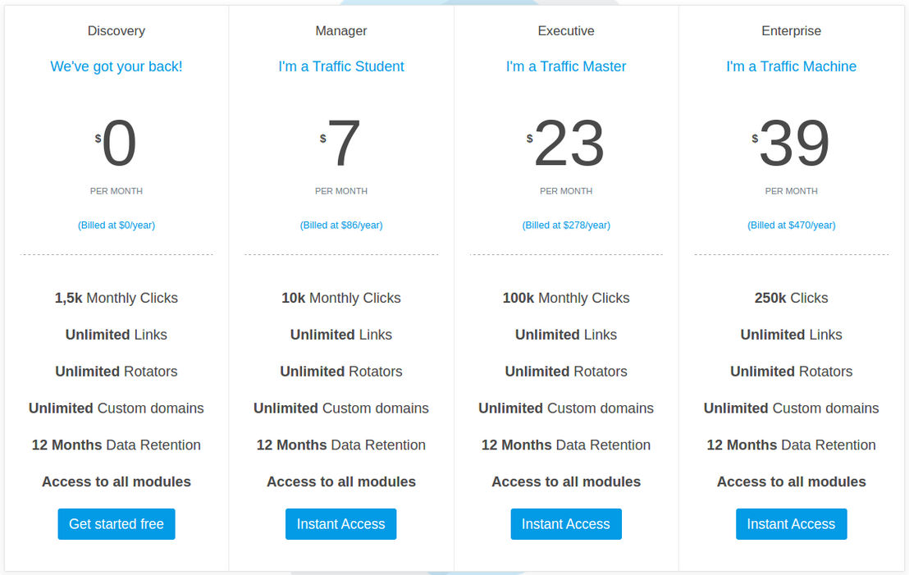The image size is (909, 575).
Task: Click '10k Monthly Clicks' feature
Action: (341, 298)
